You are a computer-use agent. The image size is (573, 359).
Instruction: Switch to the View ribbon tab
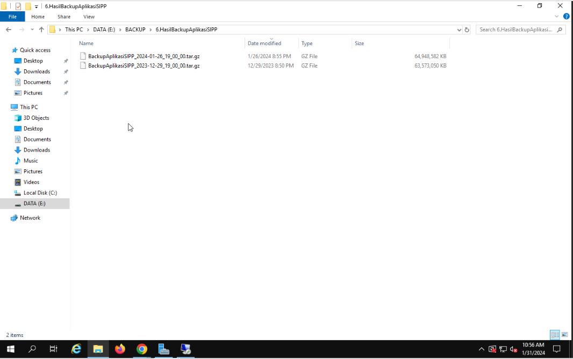click(89, 17)
